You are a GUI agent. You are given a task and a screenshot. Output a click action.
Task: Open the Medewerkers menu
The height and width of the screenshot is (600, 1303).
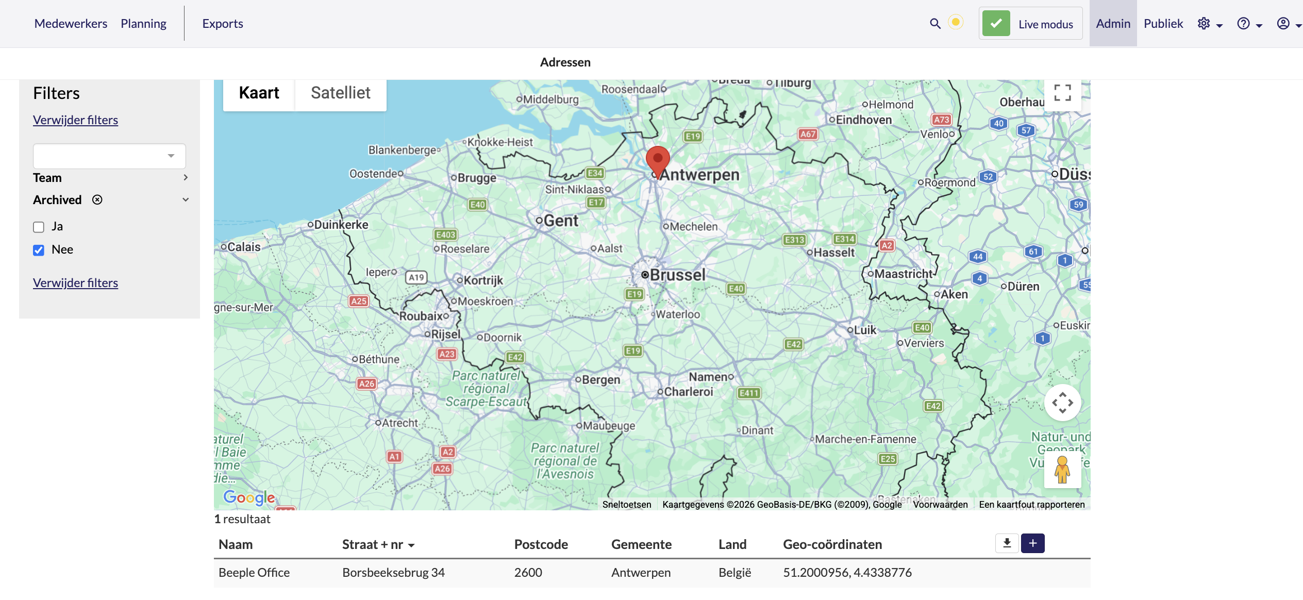tap(71, 24)
